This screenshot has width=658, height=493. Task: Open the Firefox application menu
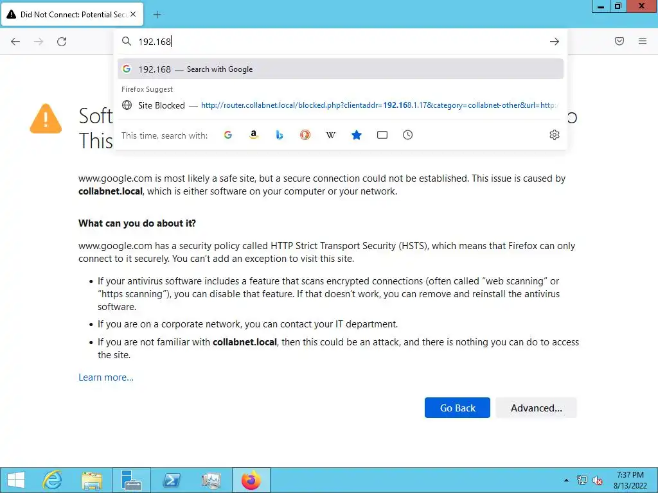(643, 41)
